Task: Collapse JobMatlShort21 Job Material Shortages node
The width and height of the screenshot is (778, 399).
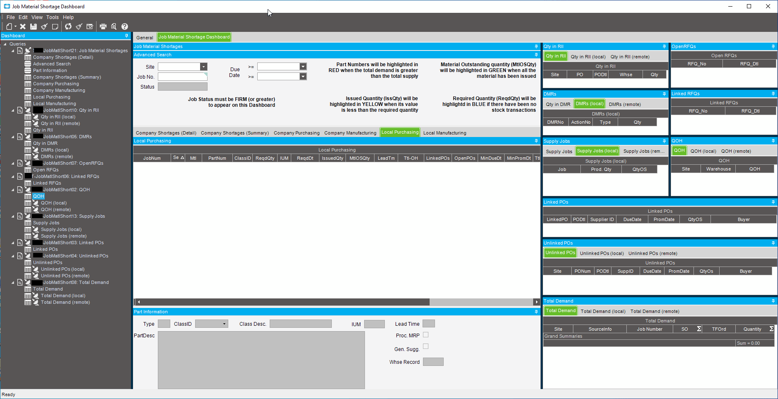Action: 13,51
